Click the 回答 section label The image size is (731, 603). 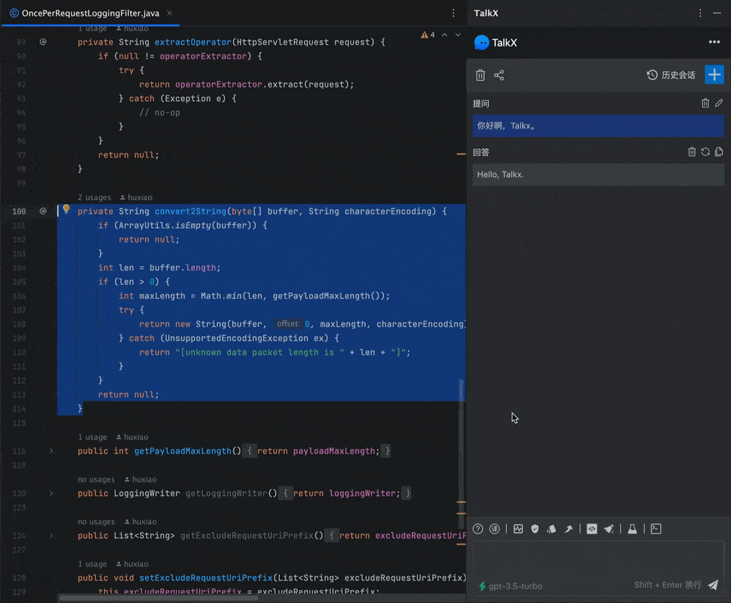pos(481,152)
